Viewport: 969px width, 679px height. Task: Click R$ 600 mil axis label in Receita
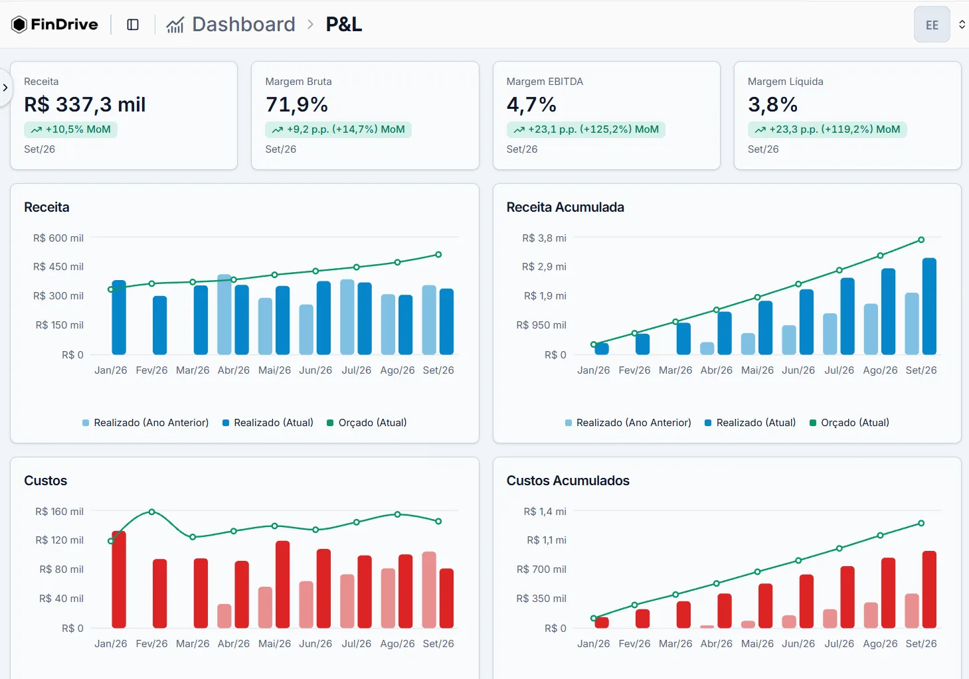(x=58, y=238)
